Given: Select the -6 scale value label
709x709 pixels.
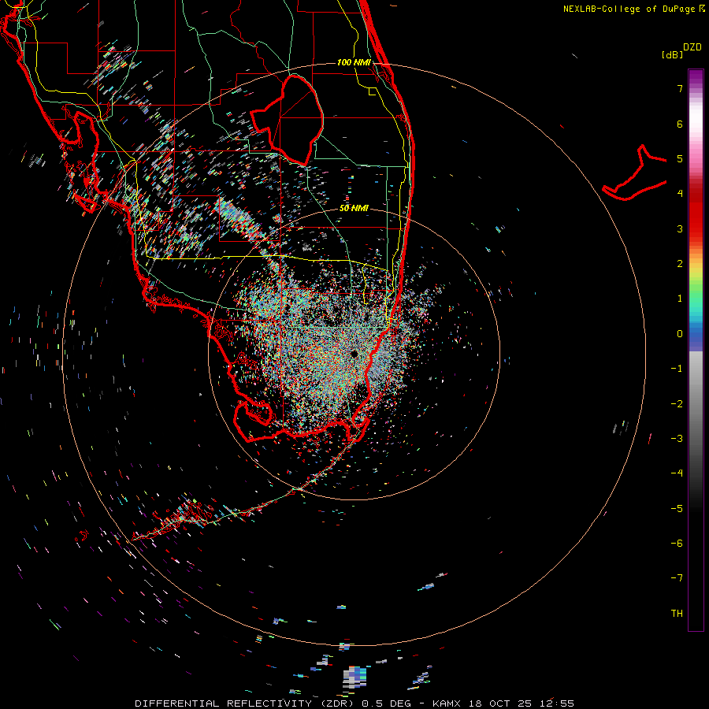Looking at the screenshot, I should [x=677, y=544].
